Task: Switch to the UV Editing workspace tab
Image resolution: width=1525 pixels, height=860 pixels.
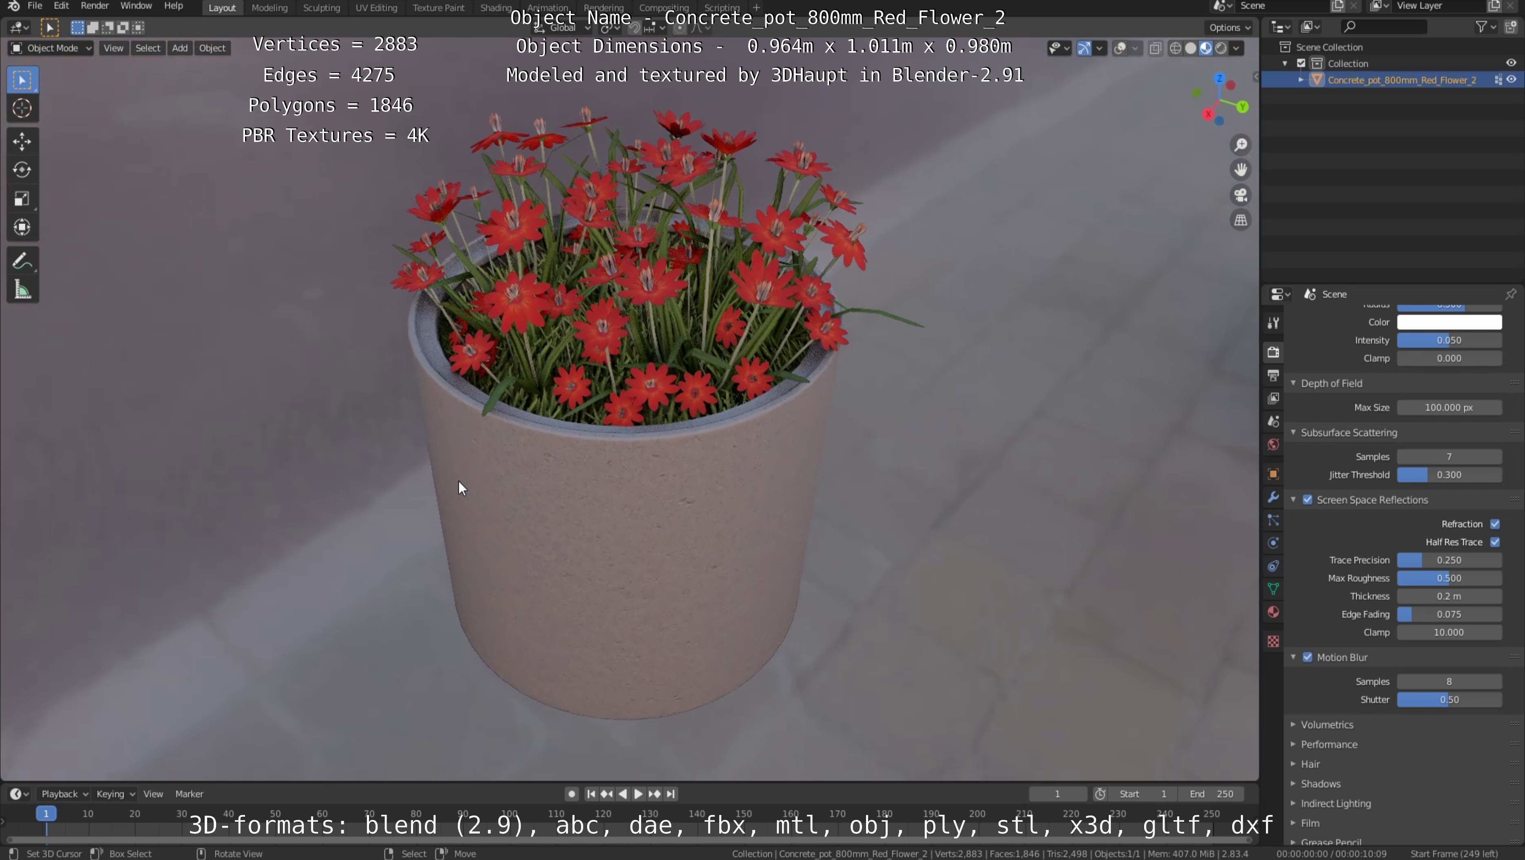Action: (x=376, y=8)
